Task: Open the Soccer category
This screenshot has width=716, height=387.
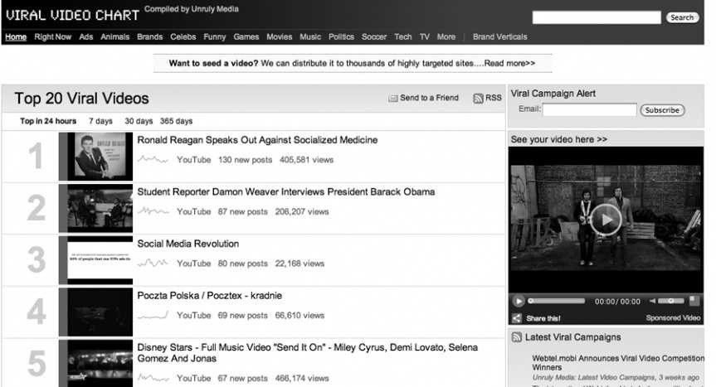Action: coord(374,37)
